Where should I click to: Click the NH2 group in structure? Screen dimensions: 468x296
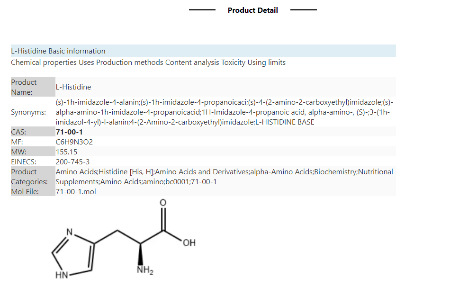click(145, 270)
